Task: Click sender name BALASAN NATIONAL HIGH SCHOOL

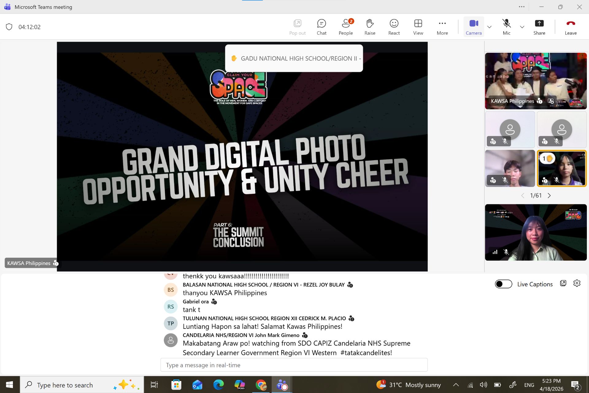Action: [264, 285]
